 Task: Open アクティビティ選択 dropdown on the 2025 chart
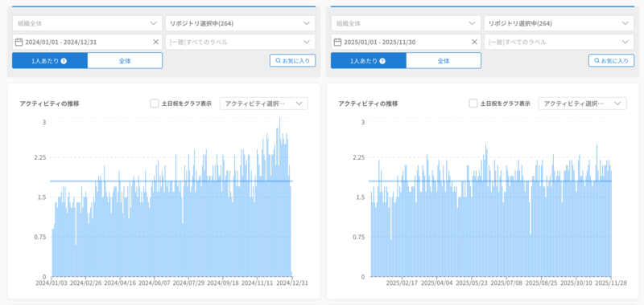[x=582, y=104]
